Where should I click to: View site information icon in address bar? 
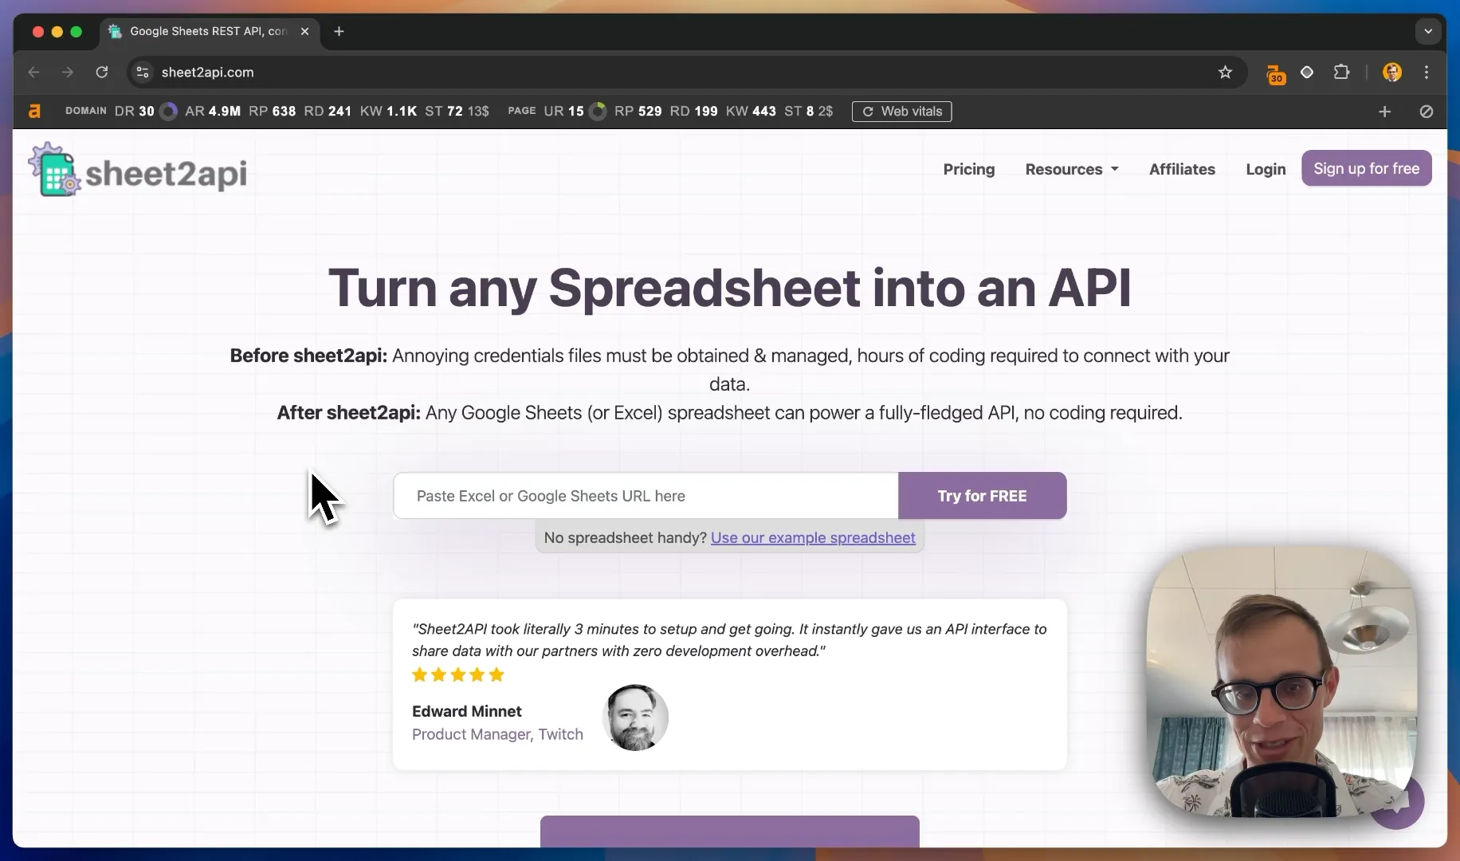[x=143, y=73]
